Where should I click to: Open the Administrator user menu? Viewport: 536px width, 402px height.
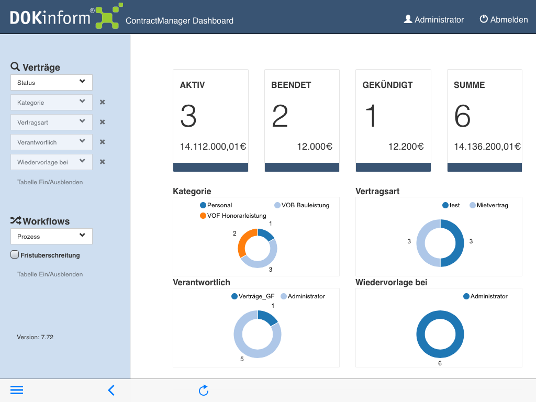pyautogui.click(x=434, y=19)
